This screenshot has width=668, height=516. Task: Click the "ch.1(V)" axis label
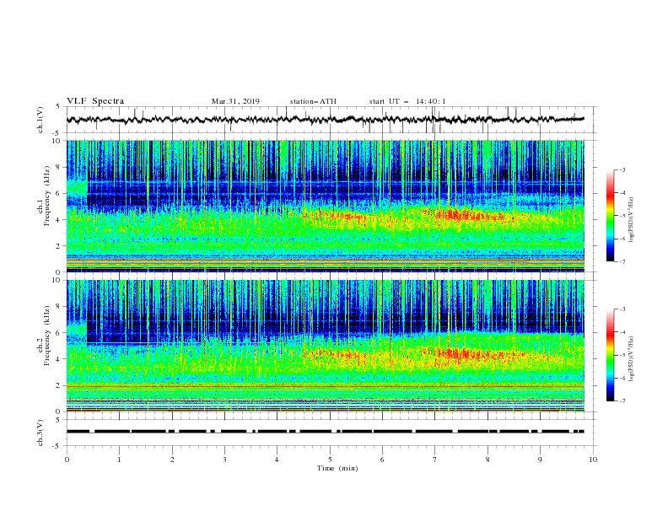coord(40,120)
